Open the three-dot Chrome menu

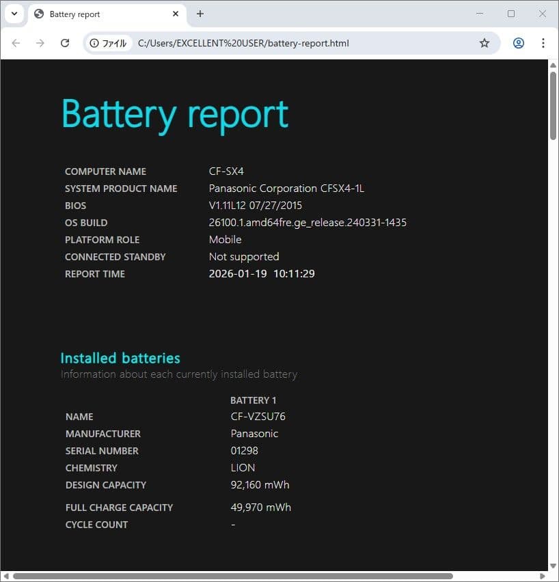[x=543, y=42]
